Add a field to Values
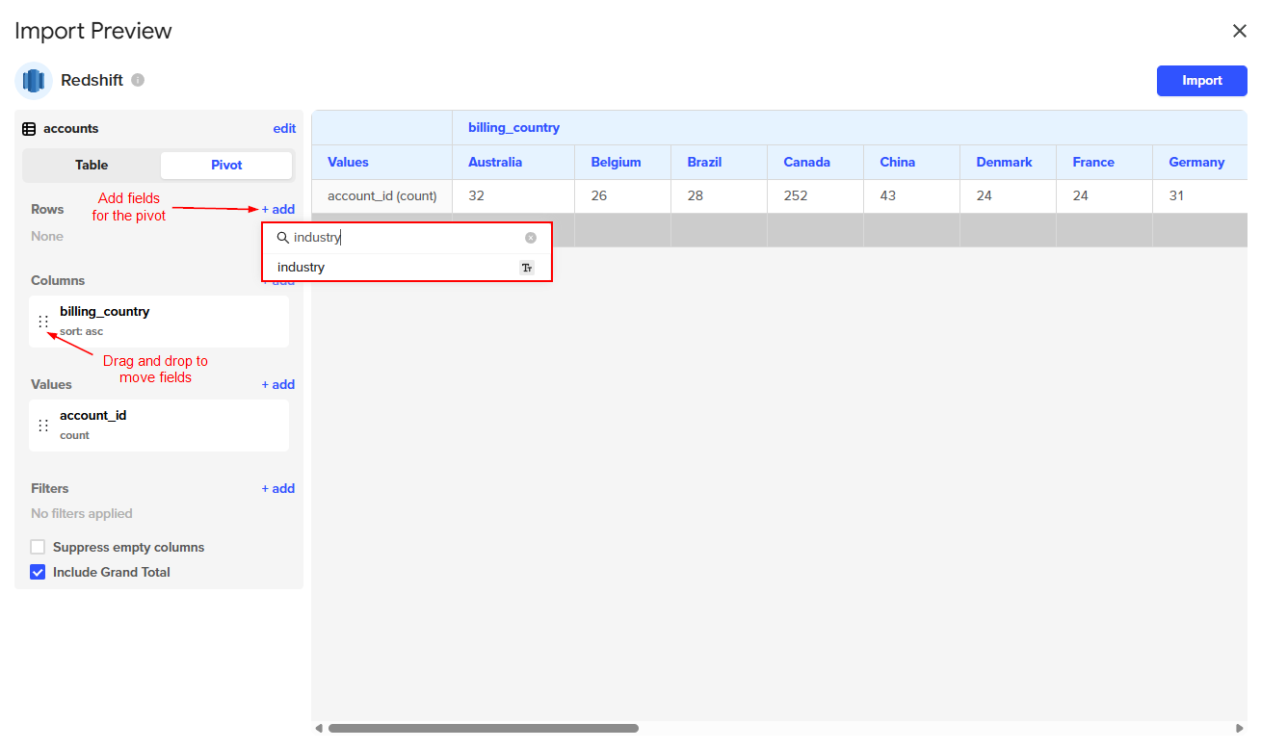This screenshot has height=749, width=1261. [x=278, y=384]
